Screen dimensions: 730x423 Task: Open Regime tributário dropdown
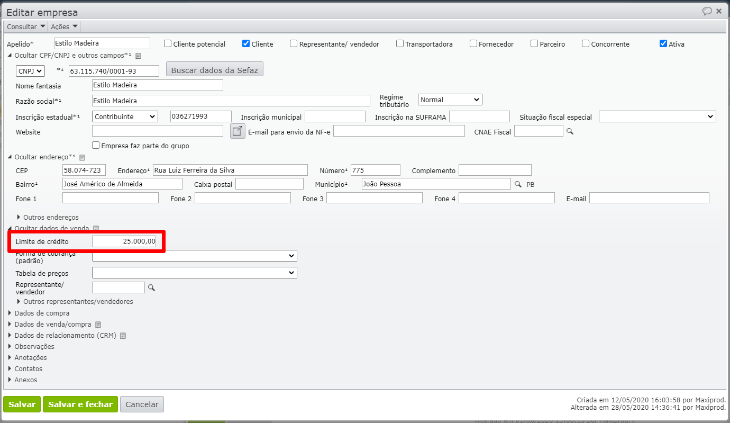pos(450,100)
